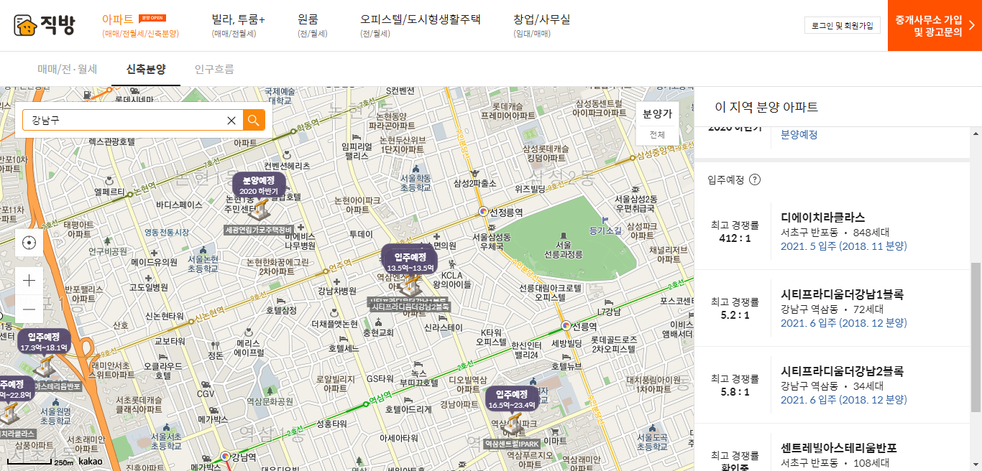Switch to the 매매/전·월세 tab
Viewport: 982px width, 471px height.
68,70
